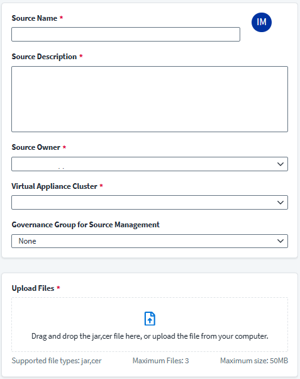This screenshot has height=379, width=300.
Task: Click the Upload Files label
Action: click(x=33, y=288)
